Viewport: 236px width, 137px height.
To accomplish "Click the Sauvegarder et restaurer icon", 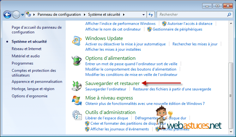I will [76, 86].
